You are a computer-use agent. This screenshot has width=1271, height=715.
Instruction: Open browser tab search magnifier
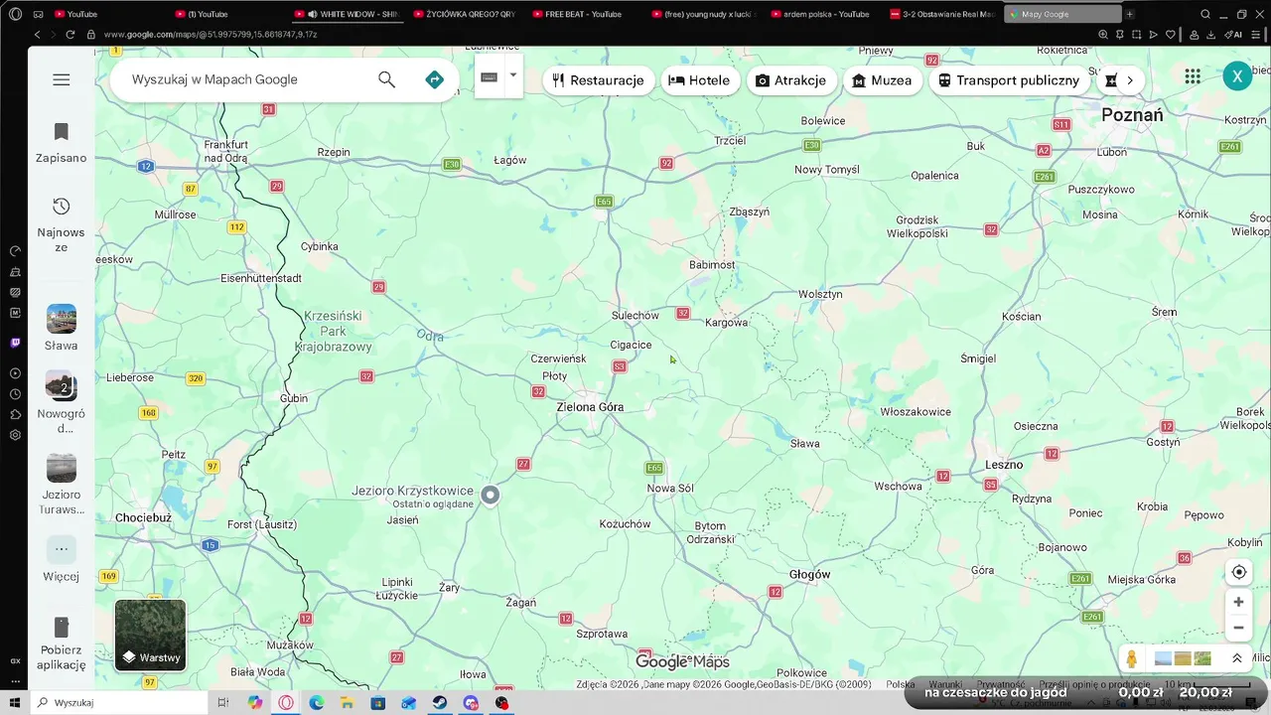pos(1205,14)
